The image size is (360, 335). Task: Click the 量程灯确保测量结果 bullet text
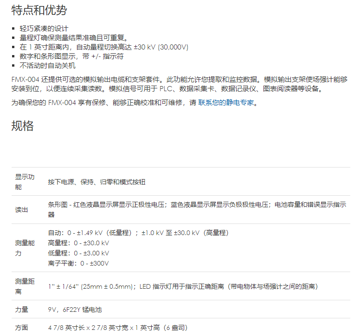point(73,38)
